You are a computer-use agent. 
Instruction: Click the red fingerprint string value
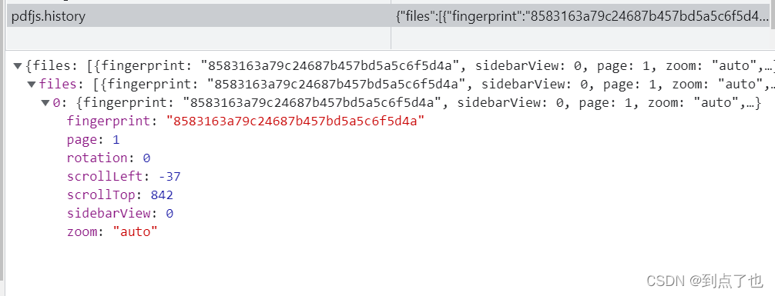pos(296,121)
